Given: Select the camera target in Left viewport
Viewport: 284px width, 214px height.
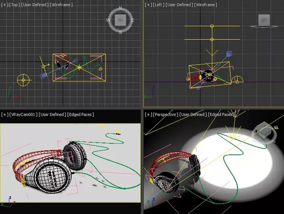Looking at the screenshot, I should tap(198, 88).
